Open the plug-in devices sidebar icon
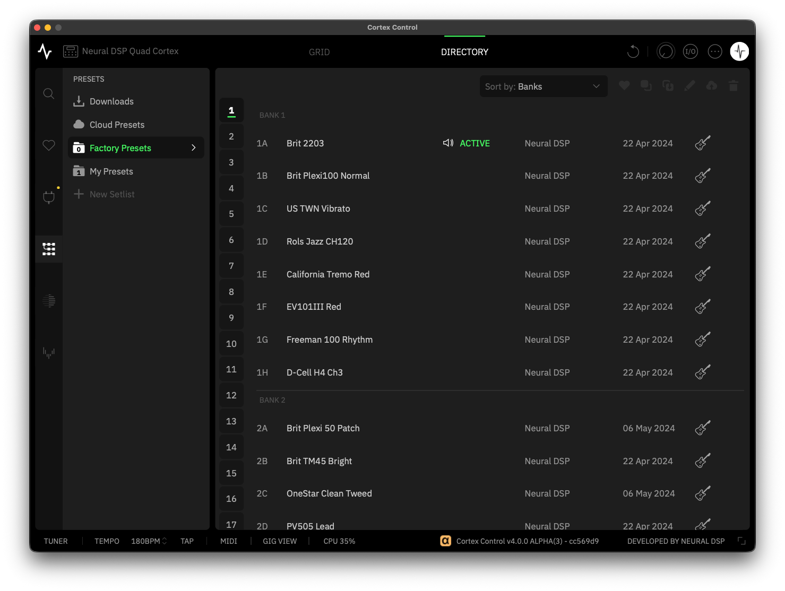This screenshot has height=591, width=785. 49,197
